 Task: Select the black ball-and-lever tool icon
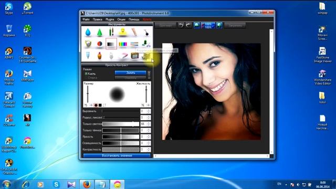(146, 33)
